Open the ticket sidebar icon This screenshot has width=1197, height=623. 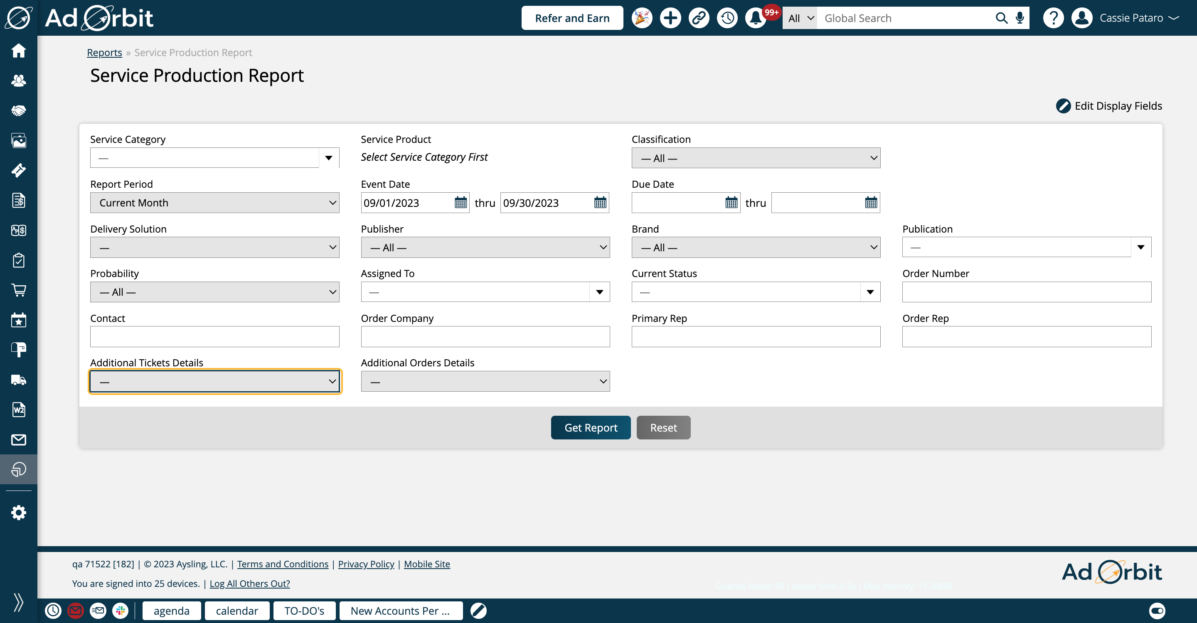pos(19,170)
